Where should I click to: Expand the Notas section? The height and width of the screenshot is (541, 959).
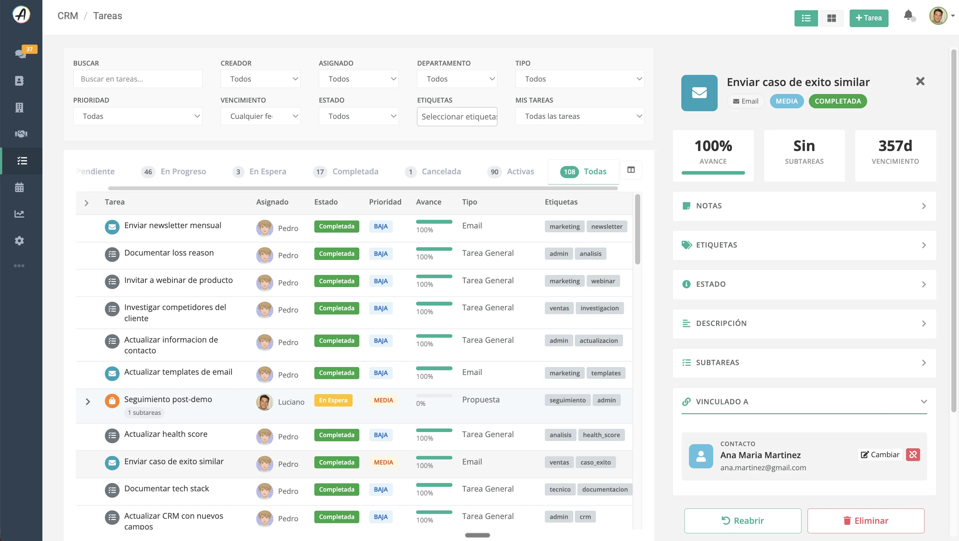click(x=804, y=206)
